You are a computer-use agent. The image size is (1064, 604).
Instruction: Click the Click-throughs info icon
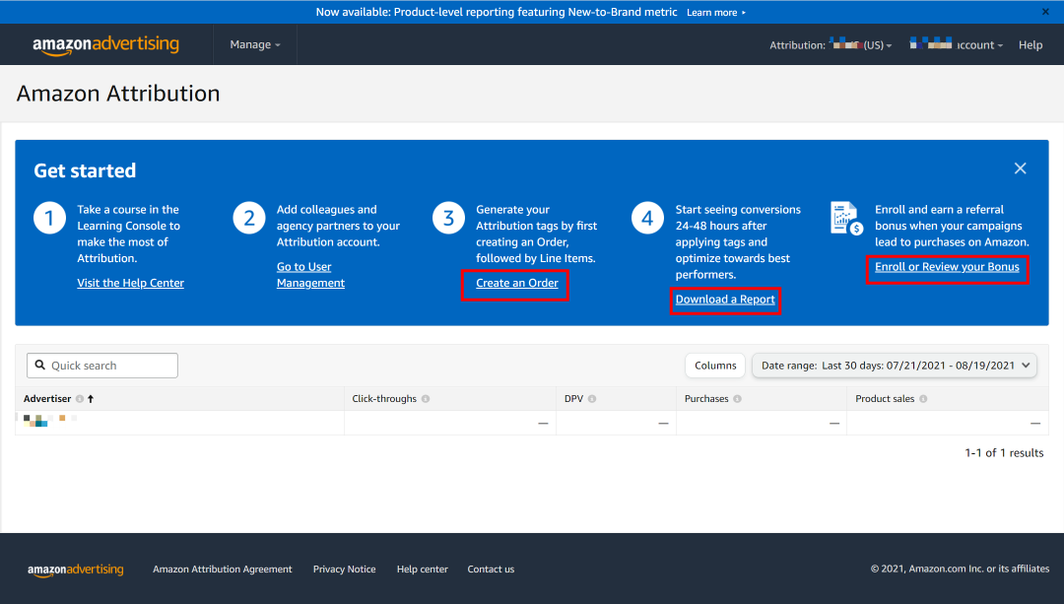(x=426, y=399)
